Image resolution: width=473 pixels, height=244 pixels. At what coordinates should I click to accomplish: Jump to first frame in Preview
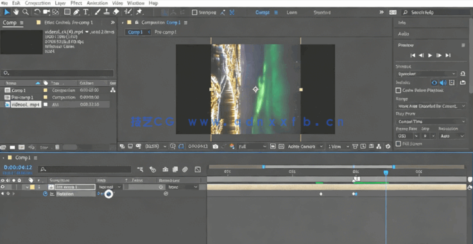click(413, 55)
